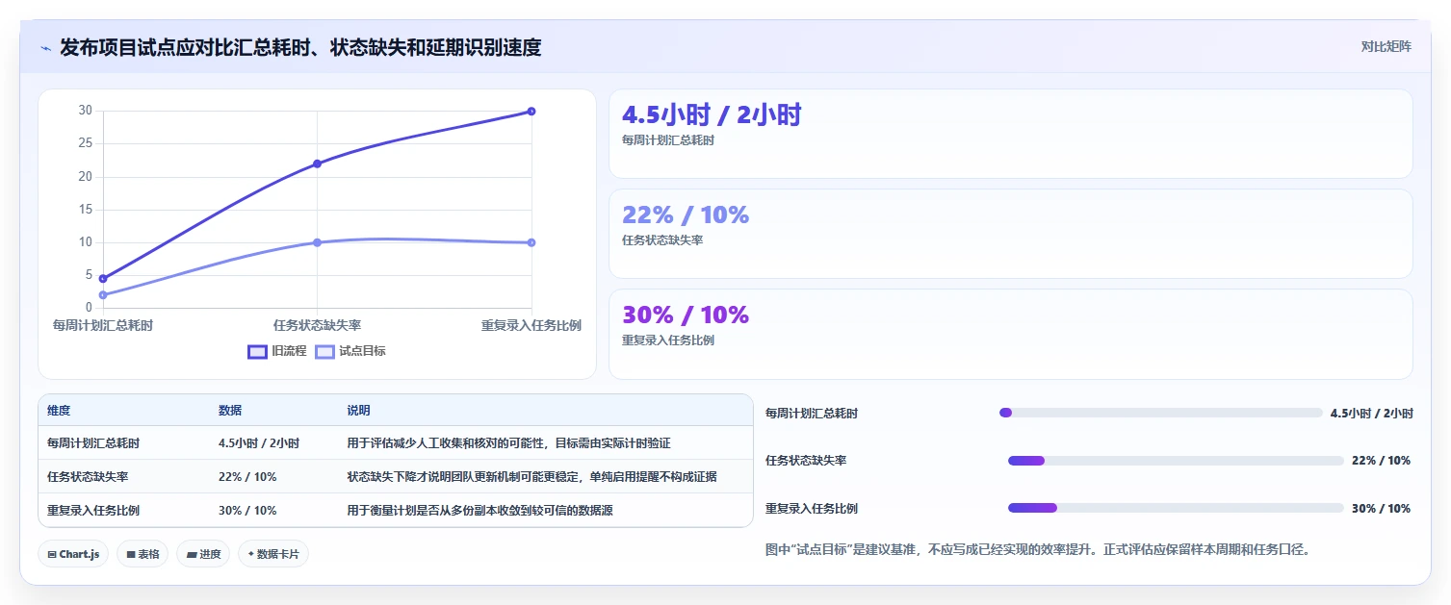1451x605 pixels.
Task: Click the 试点目标 point above 重复录入任务比例
Action: [x=531, y=242]
